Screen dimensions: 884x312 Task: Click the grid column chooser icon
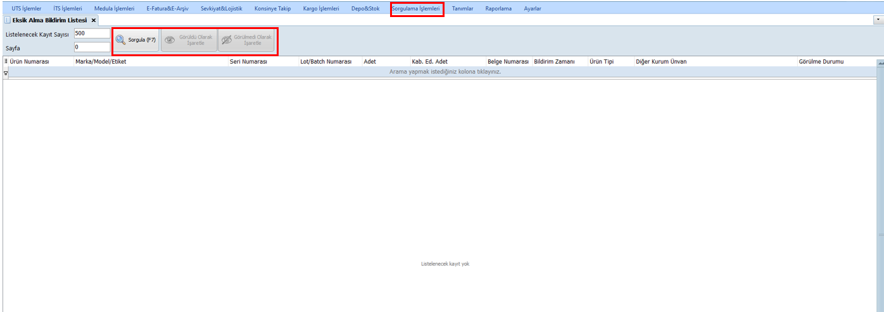click(6, 61)
